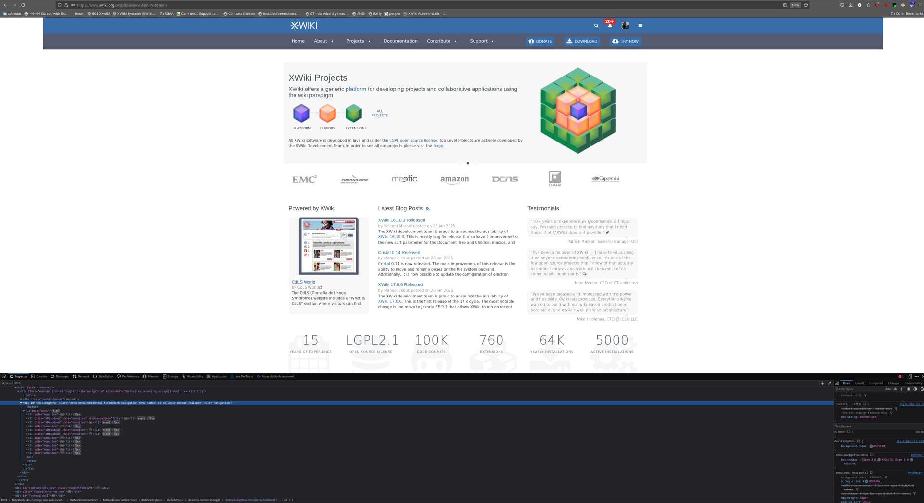Switch to the Network tab
The height and width of the screenshot is (503, 924).
point(81,376)
